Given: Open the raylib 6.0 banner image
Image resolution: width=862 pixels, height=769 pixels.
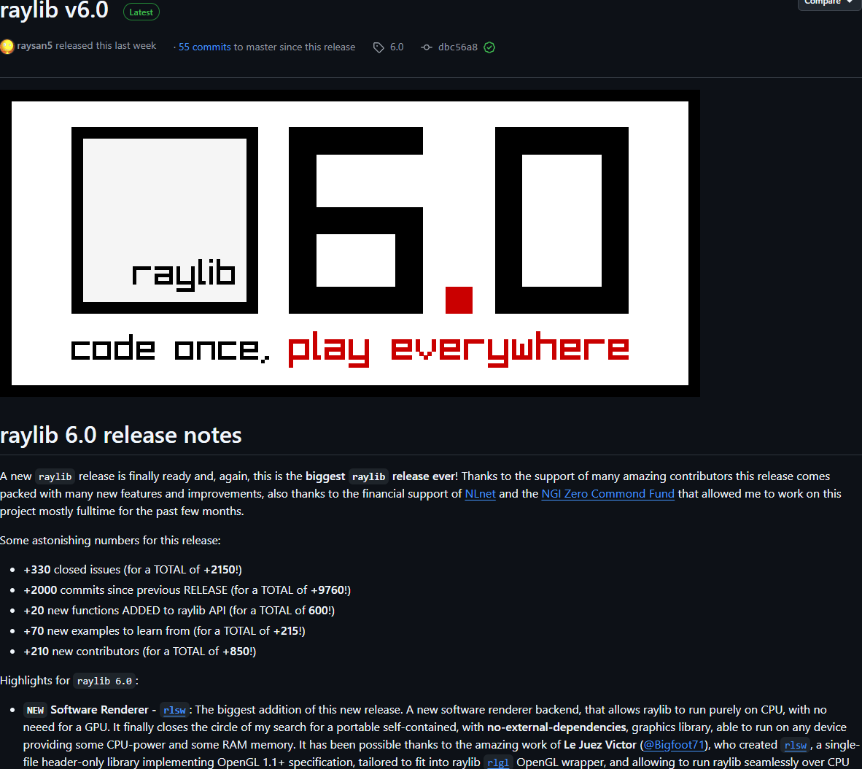Looking at the screenshot, I should (349, 243).
